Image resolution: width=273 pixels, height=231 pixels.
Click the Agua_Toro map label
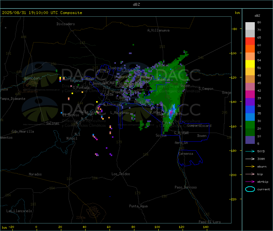32,78
